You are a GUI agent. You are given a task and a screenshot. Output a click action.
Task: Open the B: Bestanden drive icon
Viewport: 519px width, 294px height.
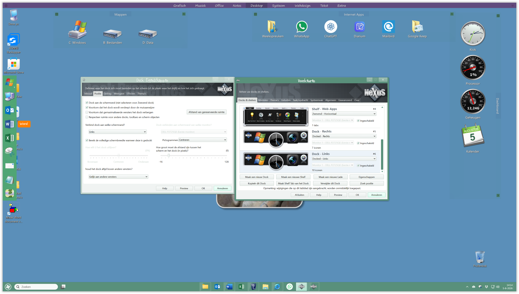pos(113,36)
